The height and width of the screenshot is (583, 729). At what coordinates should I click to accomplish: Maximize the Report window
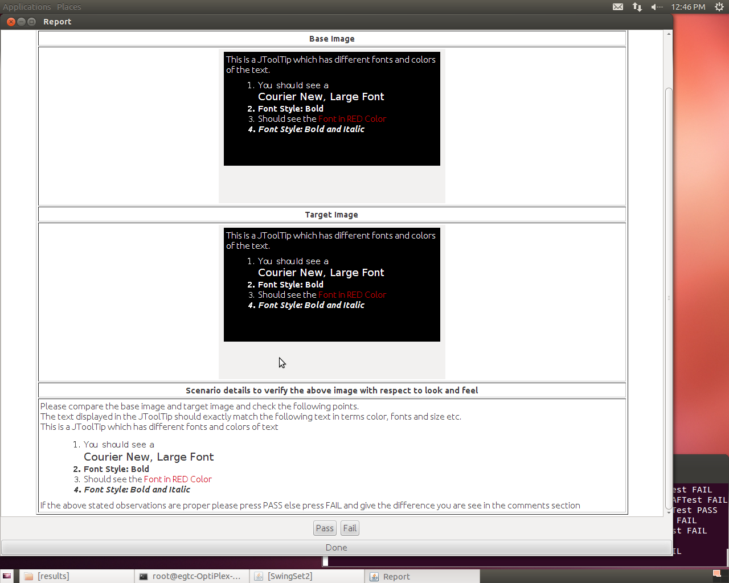click(31, 22)
